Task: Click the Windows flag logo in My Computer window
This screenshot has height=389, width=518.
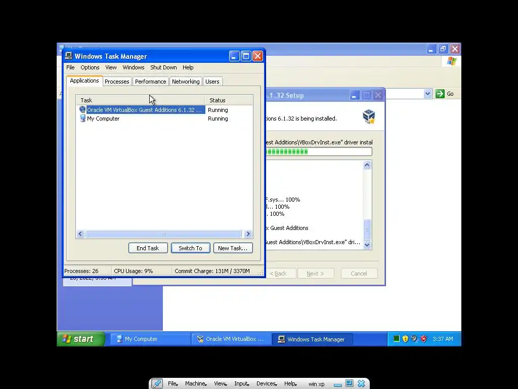Action: point(451,61)
